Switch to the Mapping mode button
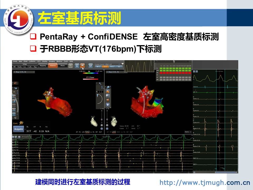 click(43, 66)
